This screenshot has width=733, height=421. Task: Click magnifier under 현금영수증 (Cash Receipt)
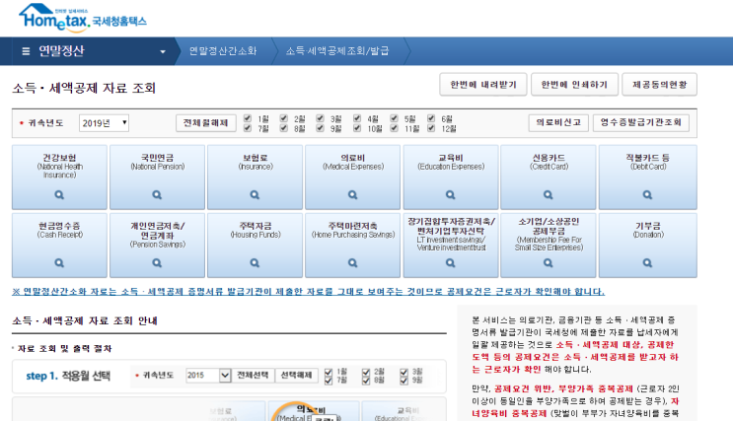pyautogui.click(x=59, y=263)
